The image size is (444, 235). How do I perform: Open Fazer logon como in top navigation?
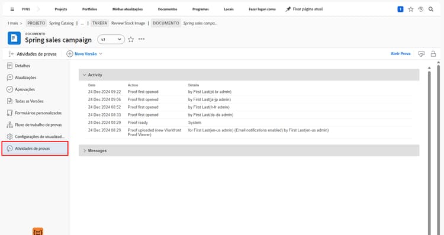coord(262,9)
